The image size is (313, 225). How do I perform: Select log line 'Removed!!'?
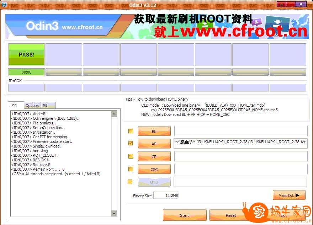(x=32, y=165)
